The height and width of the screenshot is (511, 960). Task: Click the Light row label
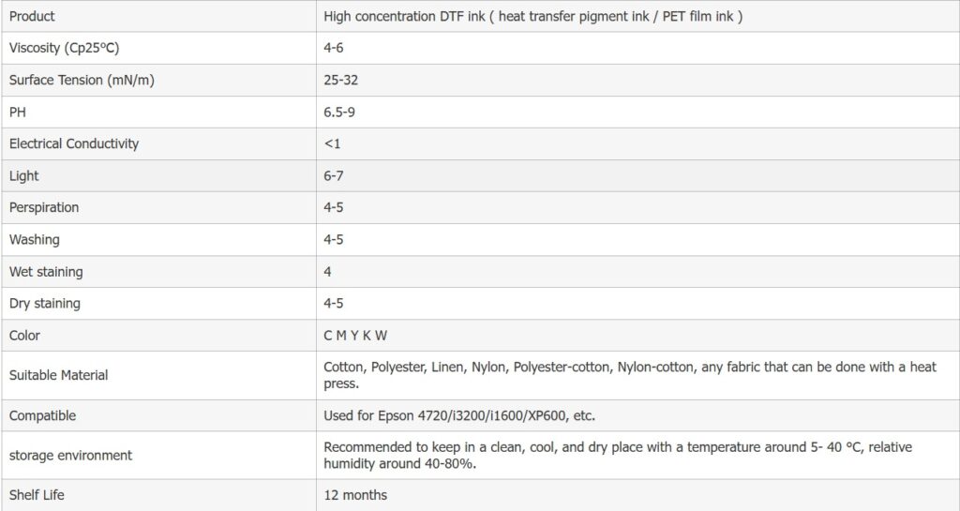(23, 176)
